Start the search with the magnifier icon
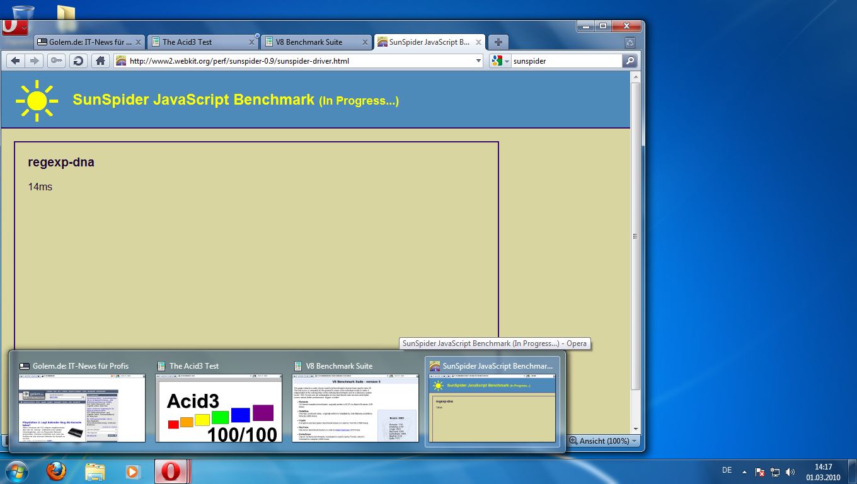 point(629,60)
